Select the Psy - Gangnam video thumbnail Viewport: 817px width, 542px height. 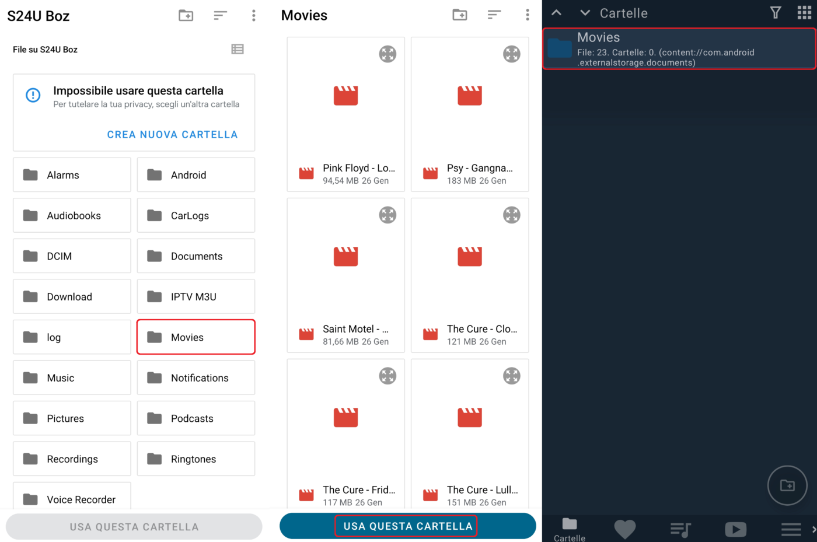point(470,96)
